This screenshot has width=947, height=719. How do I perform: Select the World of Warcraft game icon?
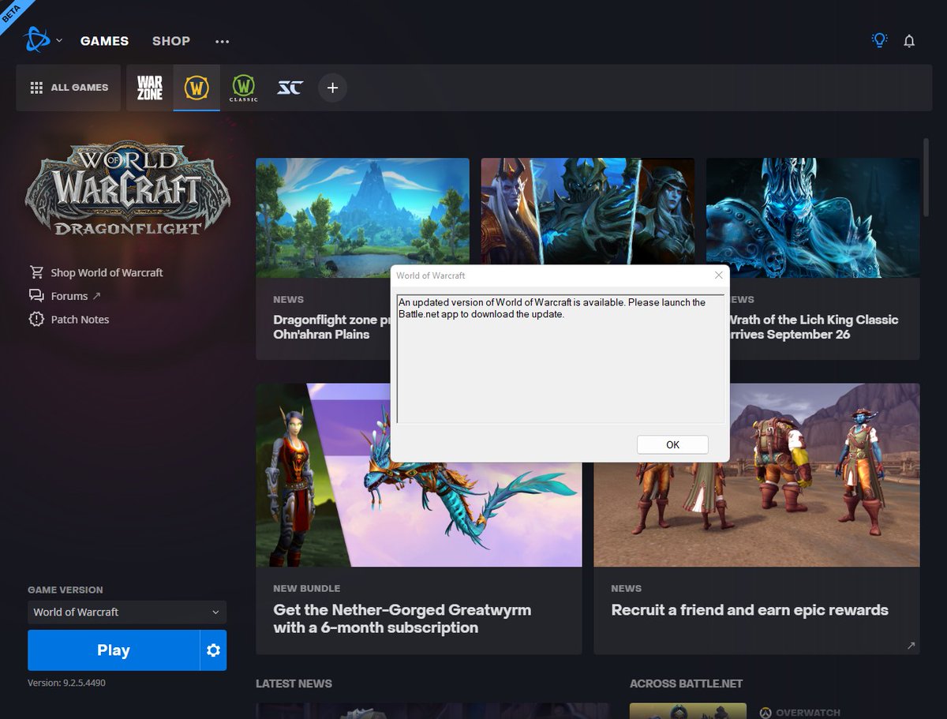(x=197, y=88)
